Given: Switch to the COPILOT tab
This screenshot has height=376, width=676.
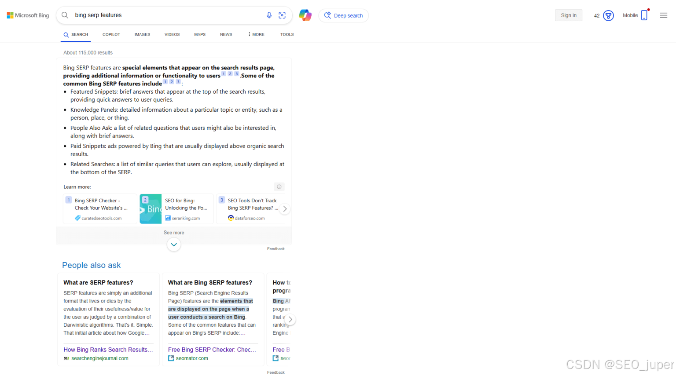Looking at the screenshot, I should (111, 34).
